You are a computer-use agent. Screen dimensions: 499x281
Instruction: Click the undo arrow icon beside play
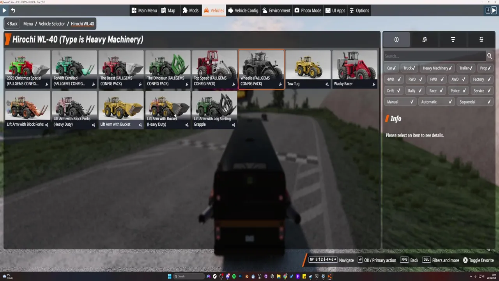13,10
